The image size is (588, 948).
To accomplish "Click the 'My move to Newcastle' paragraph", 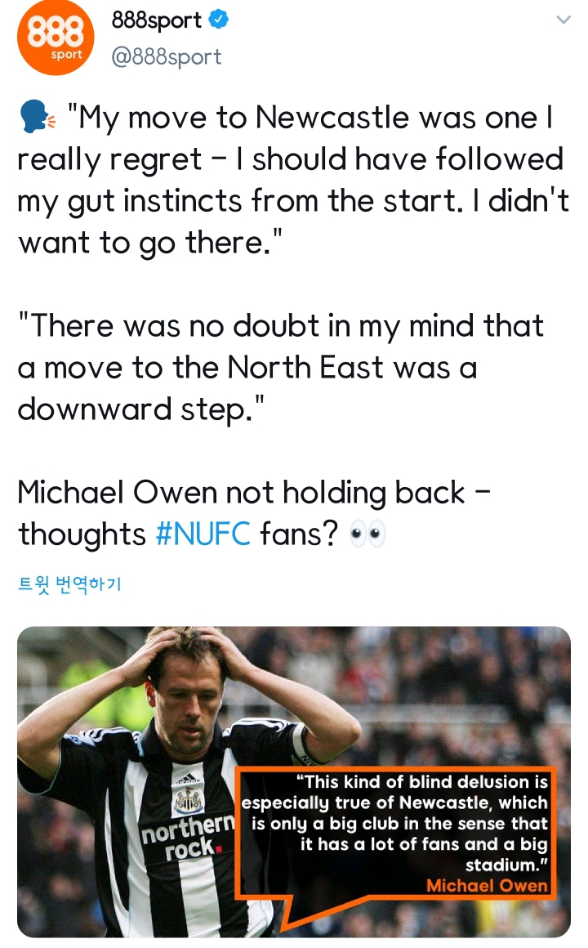I will (292, 181).
